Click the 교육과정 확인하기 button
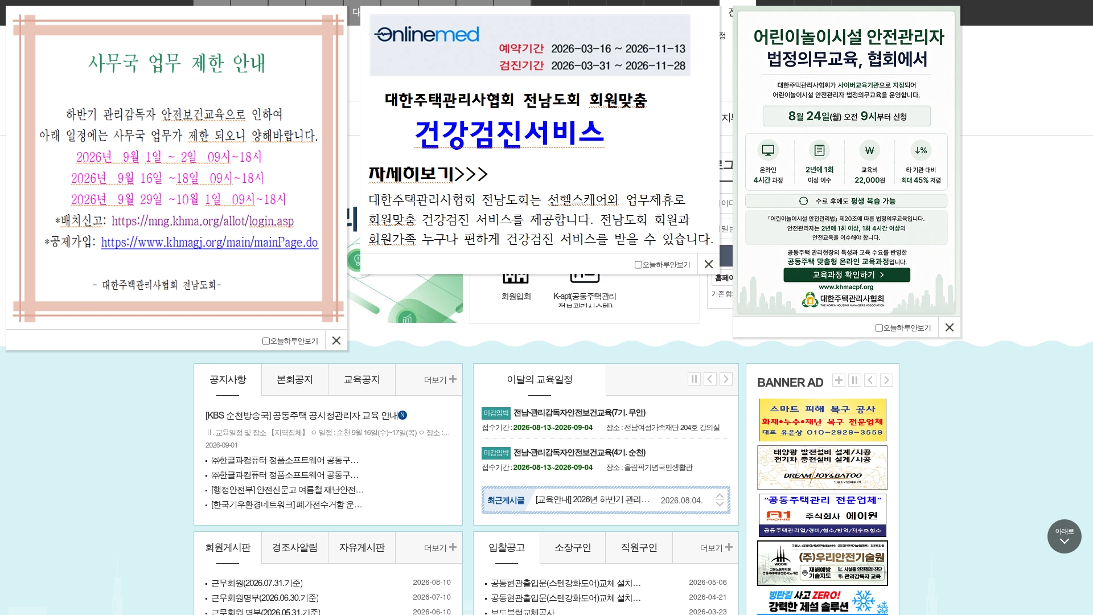This screenshot has height=615, width=1093. pyautogui.click(x=847, y=274)
